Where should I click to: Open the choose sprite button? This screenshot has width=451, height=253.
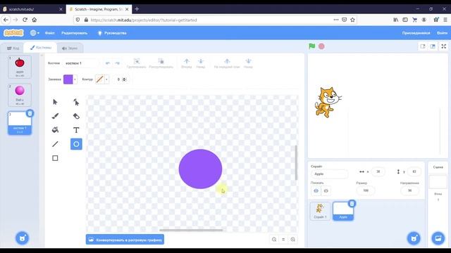[414, 238]
